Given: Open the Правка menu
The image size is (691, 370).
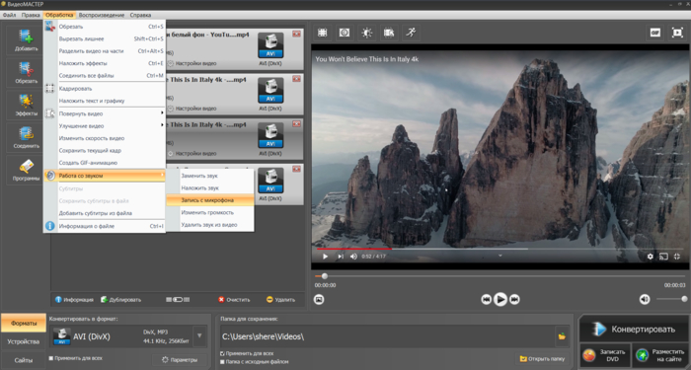Looking at the screenshot, I should coord(31,15).
